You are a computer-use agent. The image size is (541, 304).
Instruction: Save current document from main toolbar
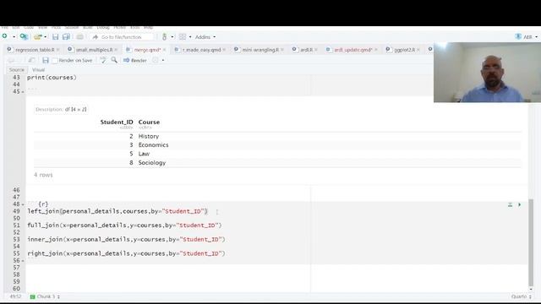pos(55,36)
